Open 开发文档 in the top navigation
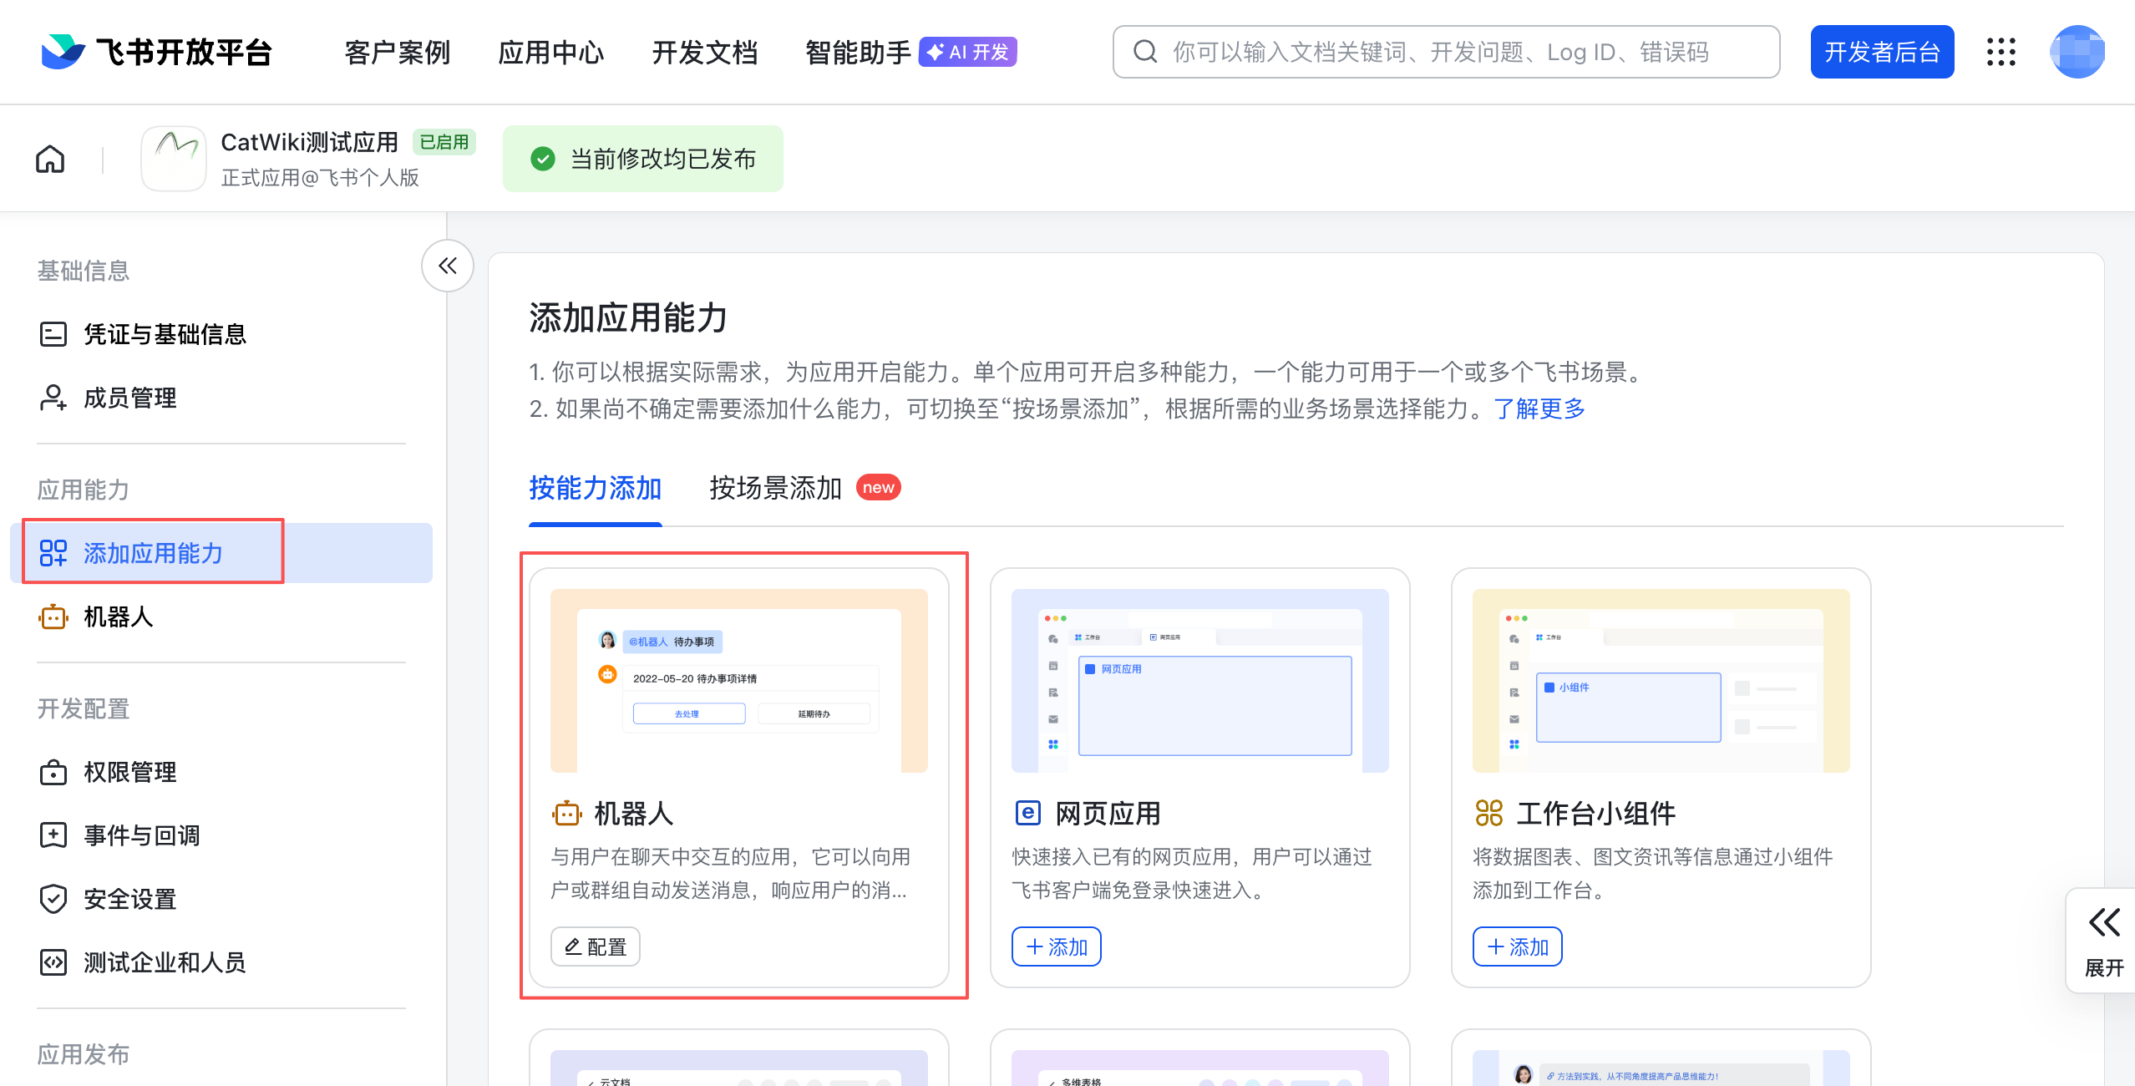 [705, 52]
